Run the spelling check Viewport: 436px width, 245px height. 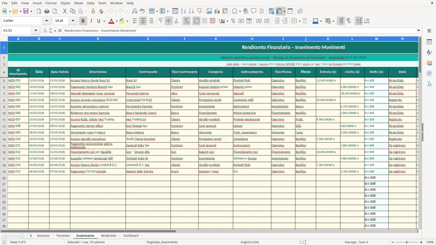[x=142, y=11]
